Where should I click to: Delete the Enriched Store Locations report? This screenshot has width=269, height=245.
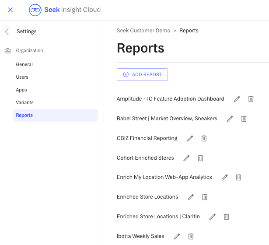tap(205, 197)
